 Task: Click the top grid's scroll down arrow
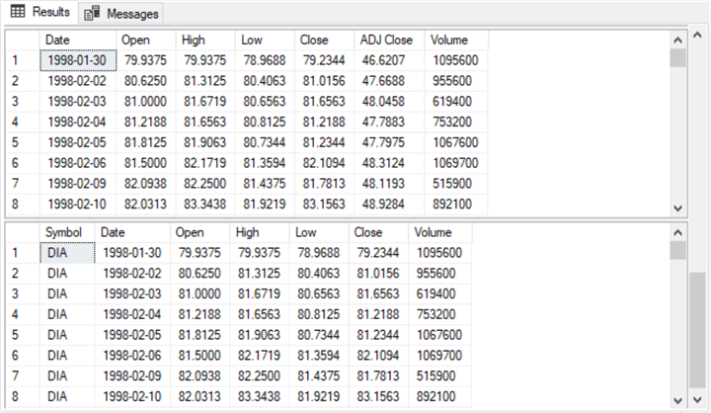point(677,207)
